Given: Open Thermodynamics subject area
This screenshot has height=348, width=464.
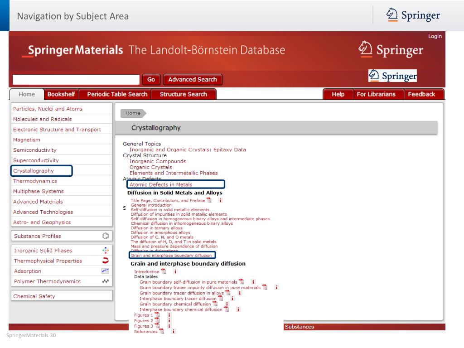Looking at the screenshot, I should (x=35, y=181).
